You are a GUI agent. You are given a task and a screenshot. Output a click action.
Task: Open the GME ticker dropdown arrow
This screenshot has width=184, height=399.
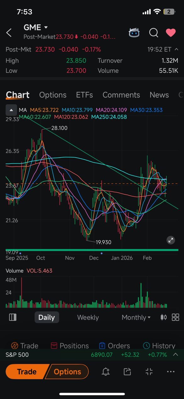(x=46, y=27)
